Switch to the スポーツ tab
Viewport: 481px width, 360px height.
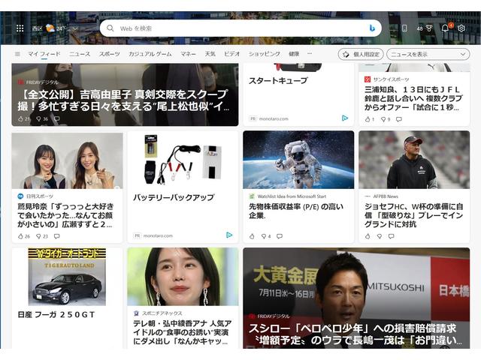pyautogui.click(x=109, y=54)
